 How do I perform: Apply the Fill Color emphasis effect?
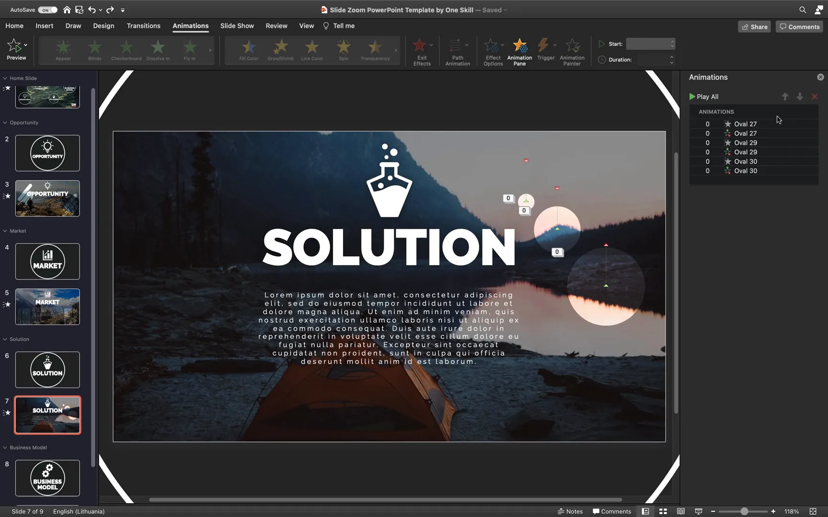(x=249, y=50)
